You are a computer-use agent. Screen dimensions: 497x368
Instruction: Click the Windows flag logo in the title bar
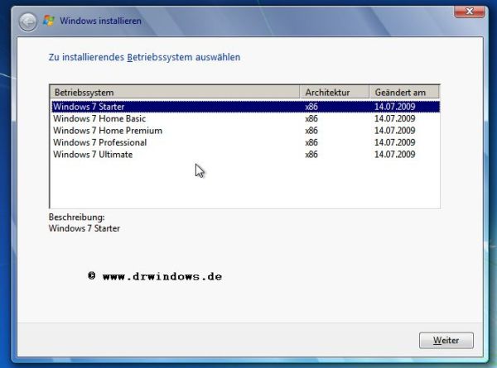point(49,21)
